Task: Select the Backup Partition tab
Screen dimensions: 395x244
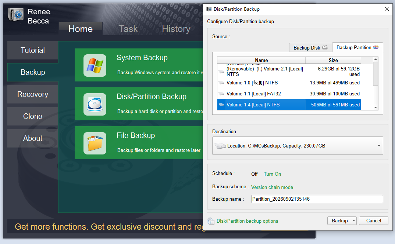Action: click(x=358, y=47)
